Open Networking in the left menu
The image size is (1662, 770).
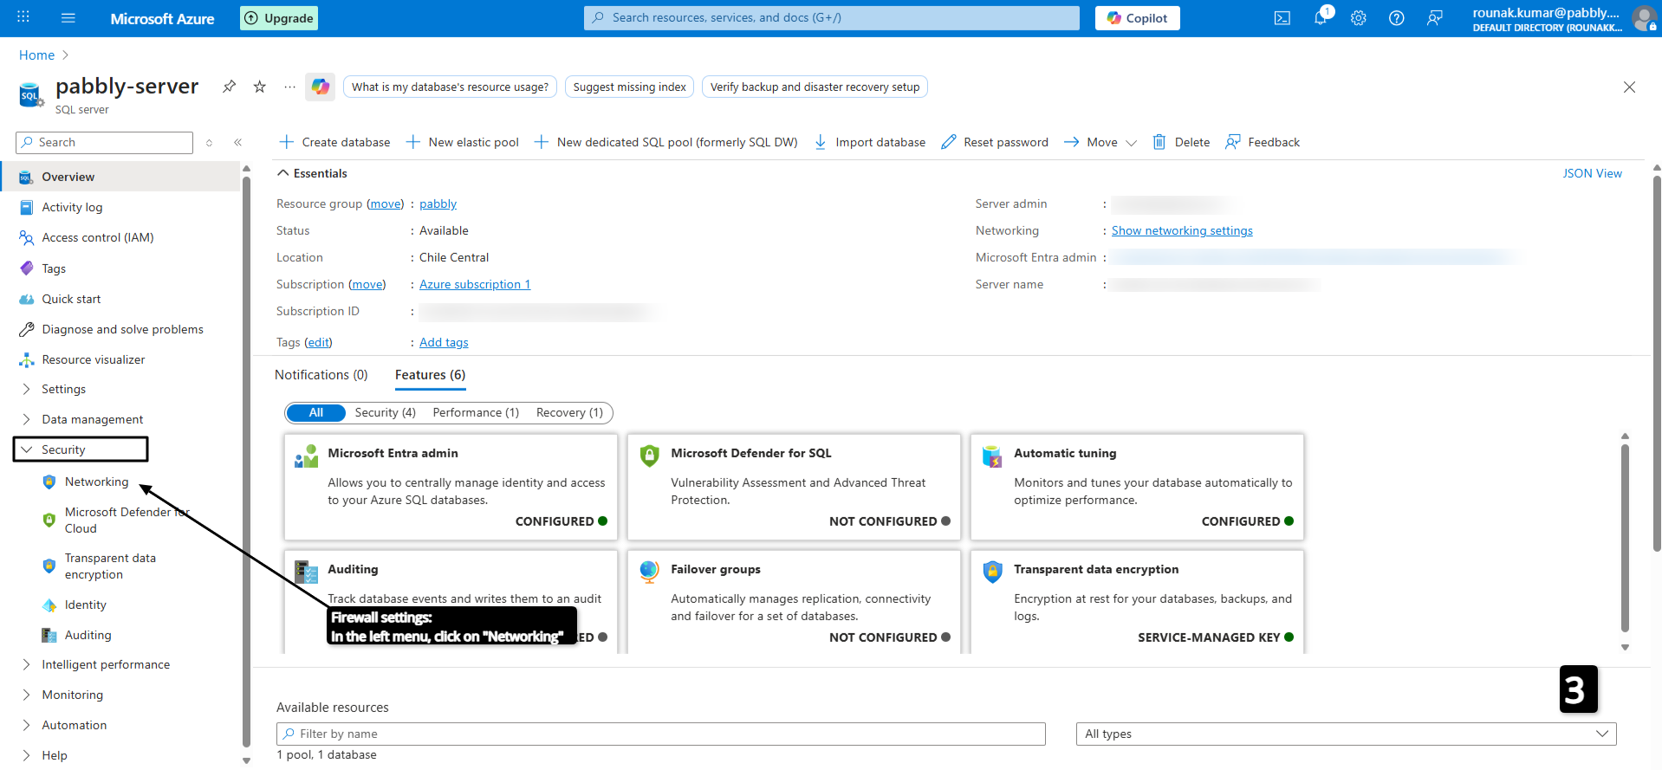pos(96,482)
